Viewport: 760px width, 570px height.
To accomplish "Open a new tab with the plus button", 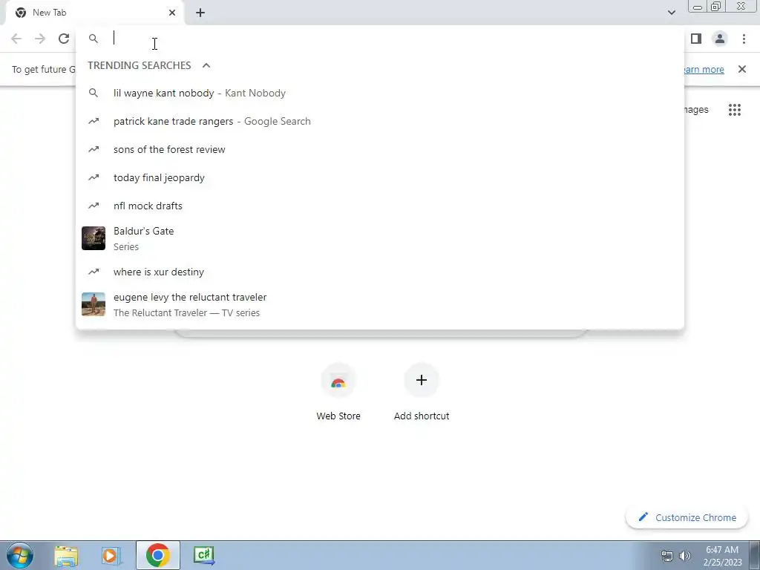I will [200, 13].
